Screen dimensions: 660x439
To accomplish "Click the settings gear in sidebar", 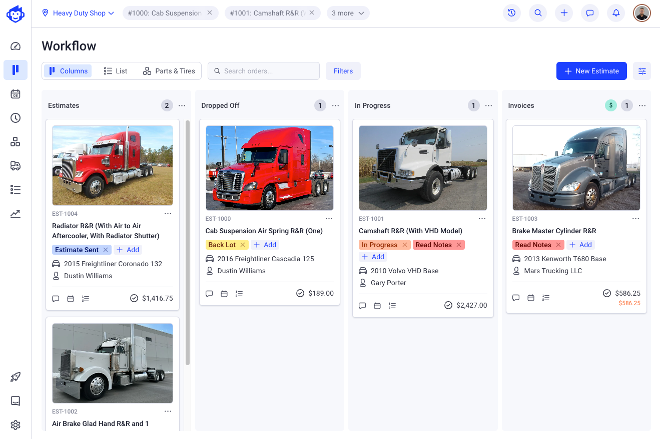I will 16,425.
